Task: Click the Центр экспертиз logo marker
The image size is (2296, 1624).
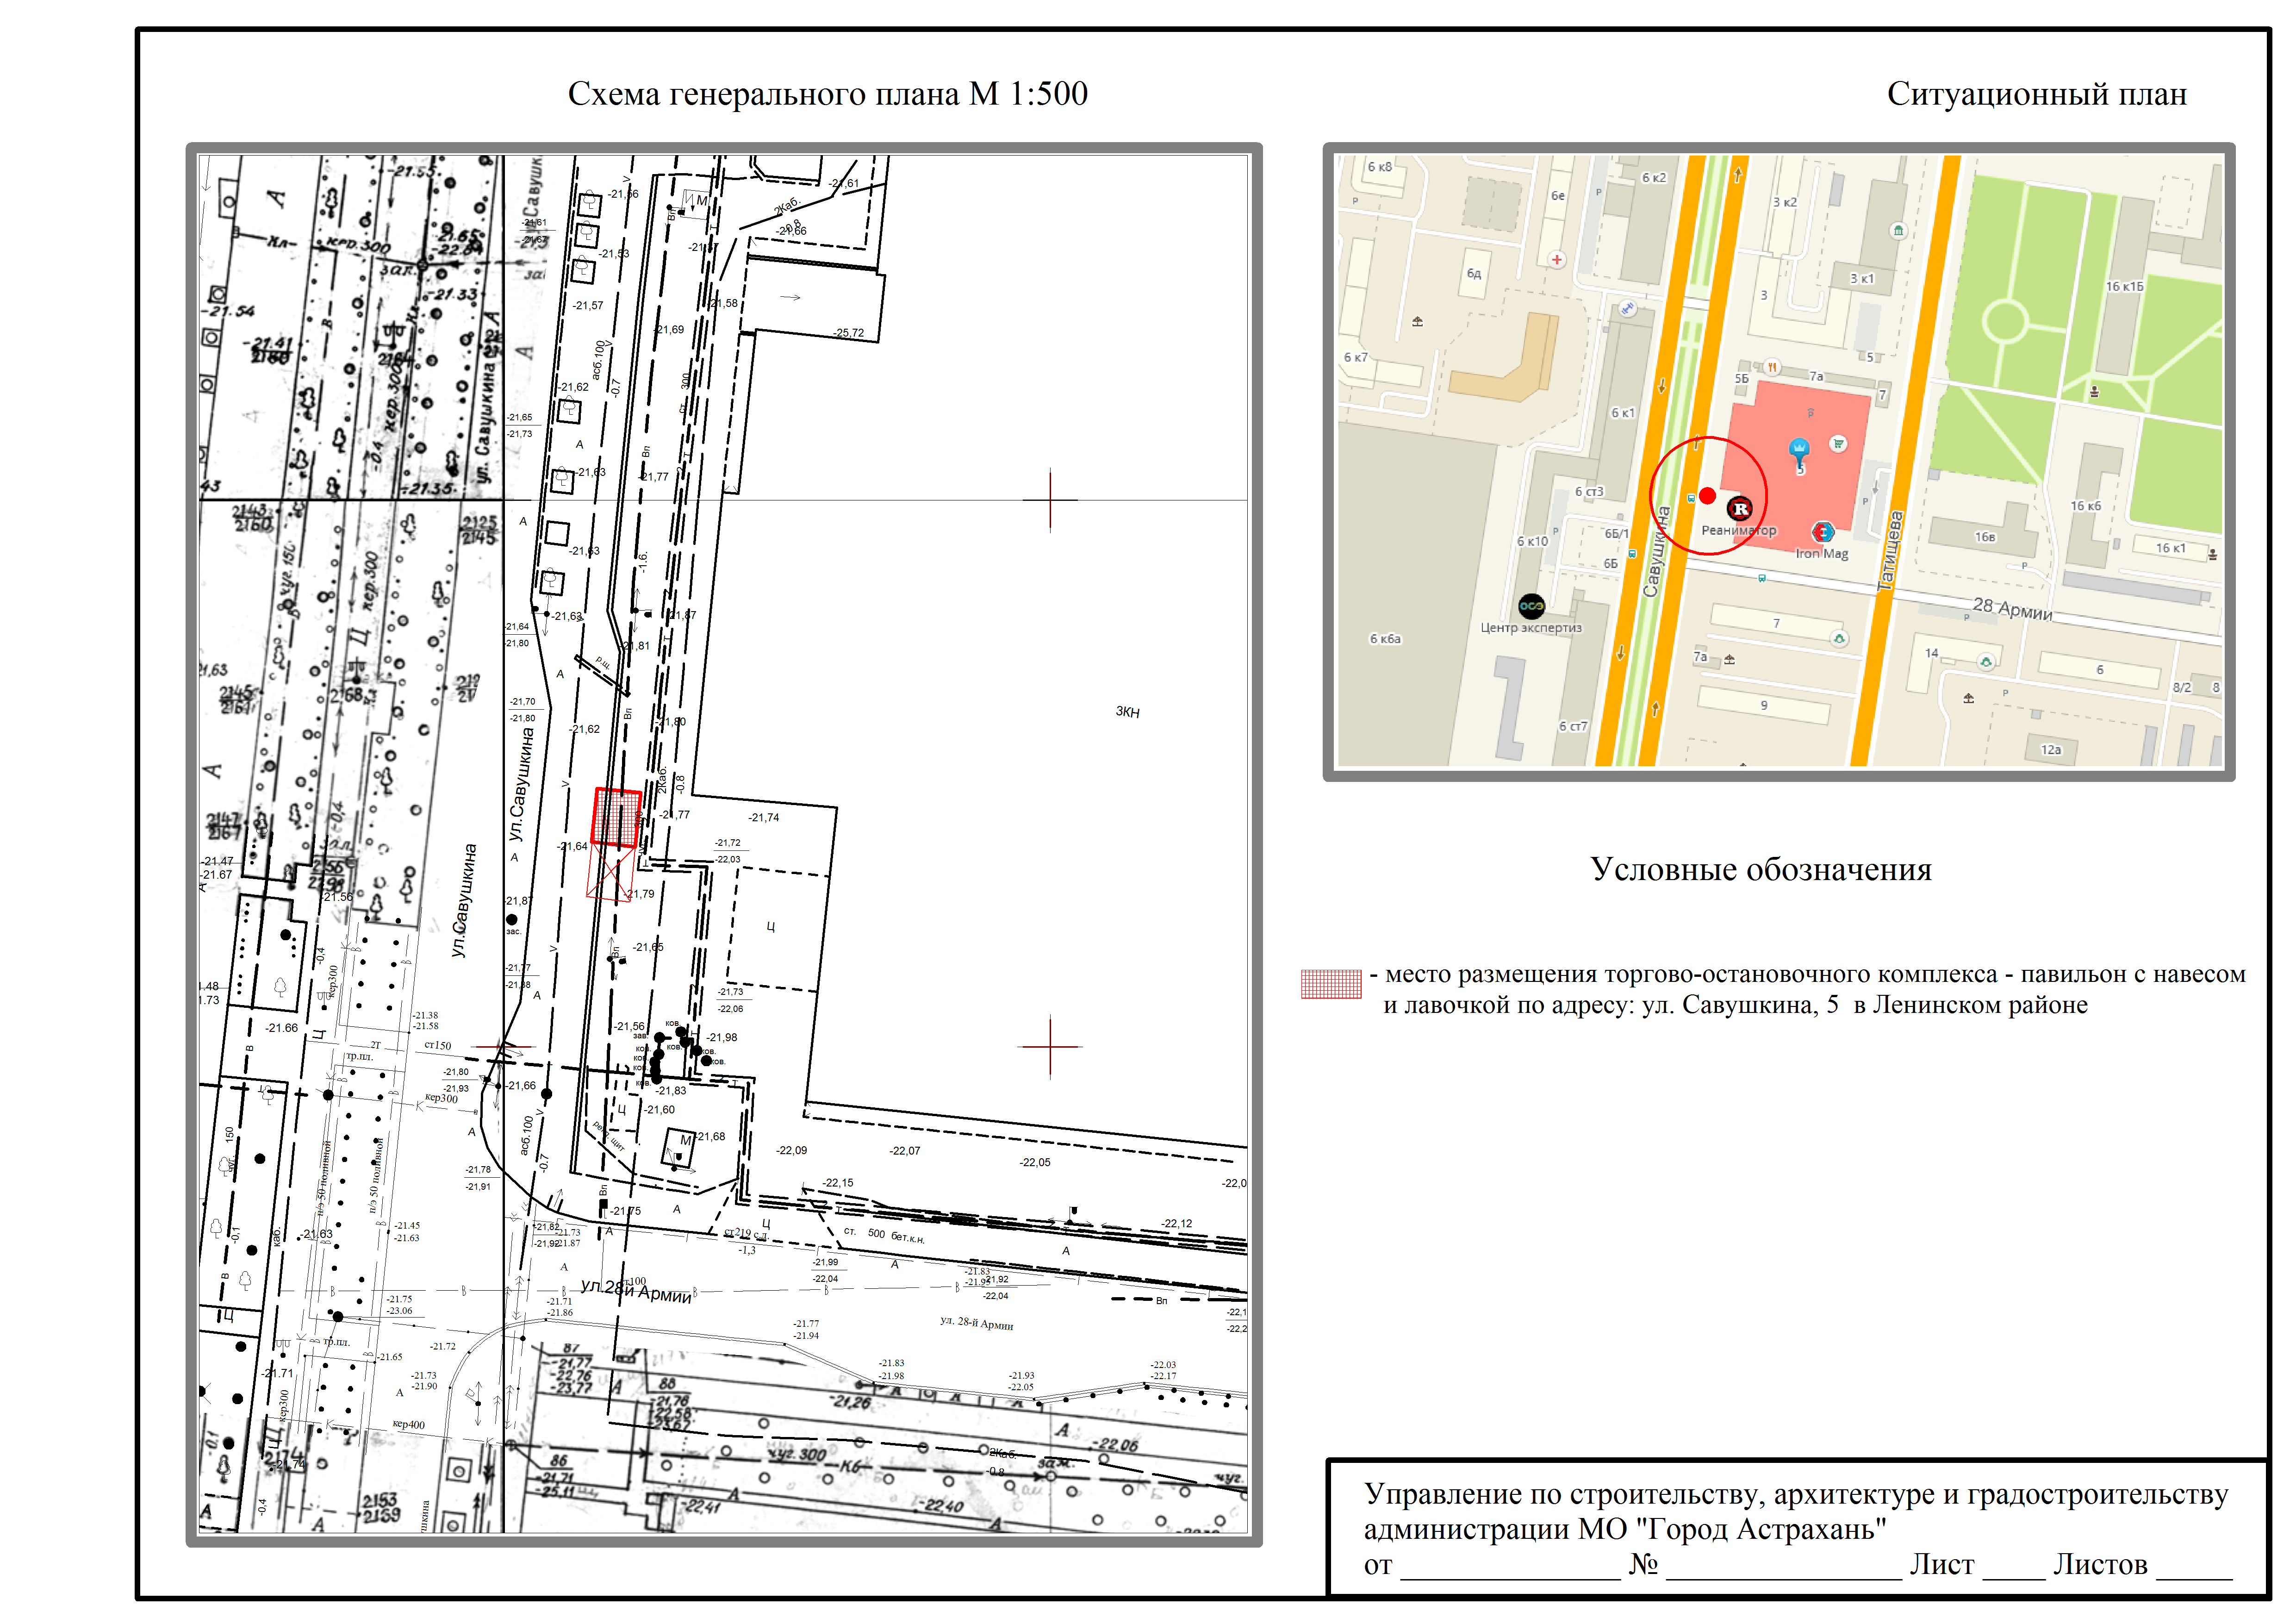Action: pos(1531,606)
